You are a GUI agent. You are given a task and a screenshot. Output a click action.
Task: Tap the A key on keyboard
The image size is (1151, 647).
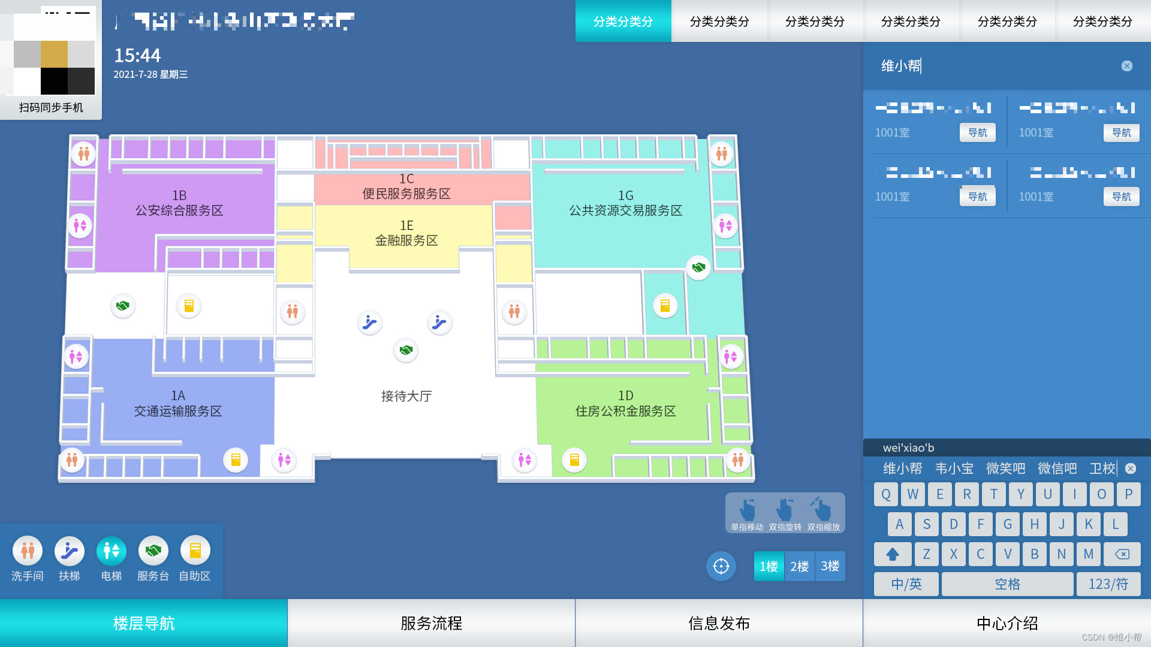pyautogui.click(x=900, y=524)
